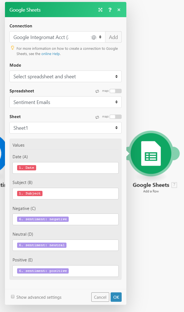Screen dimensions: 184x312
Task: Select the 'sentiment: positive' mapped tag
Action: click(x=43, y=271)
